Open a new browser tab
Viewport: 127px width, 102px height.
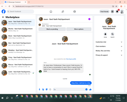click(29, 2)
